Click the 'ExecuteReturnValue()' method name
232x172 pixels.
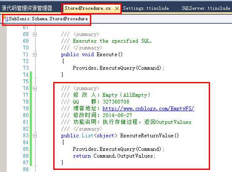pyautogui.click(x=150, y=136)
